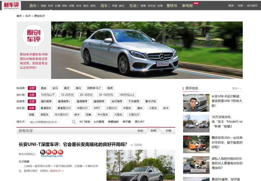Click the search magnifier icon
261x181 pixels.
click(74, 122)
